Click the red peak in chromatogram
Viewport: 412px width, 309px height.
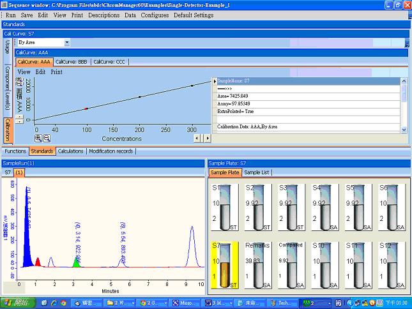click(x=38, y=262)
